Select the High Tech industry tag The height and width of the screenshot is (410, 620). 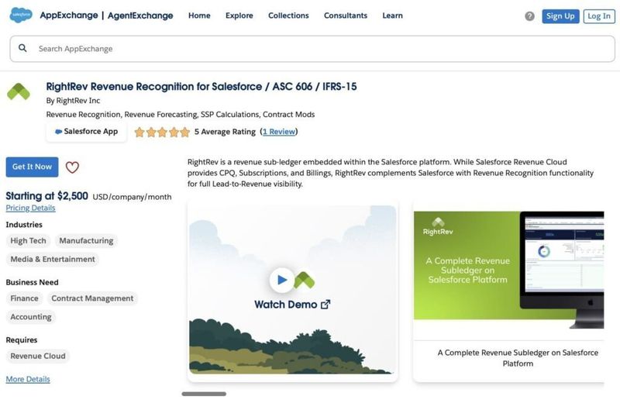point(28,241)
